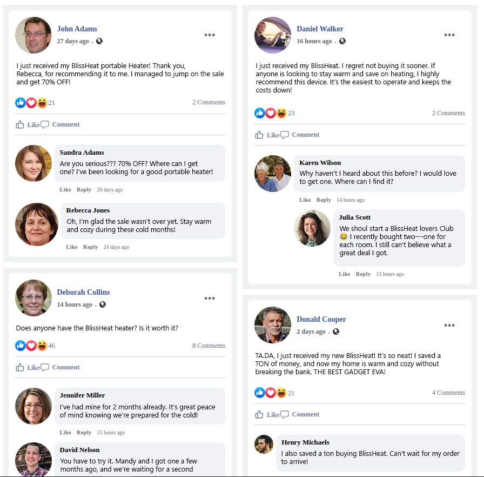The image size is (484, 477).
Task: Open Daniel Walker's profile name link
Action: click(320, 29)
